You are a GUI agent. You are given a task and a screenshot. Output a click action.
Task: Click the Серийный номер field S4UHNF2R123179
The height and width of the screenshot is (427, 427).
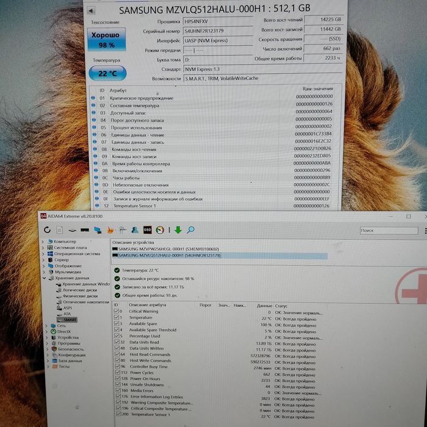(218, 31)
